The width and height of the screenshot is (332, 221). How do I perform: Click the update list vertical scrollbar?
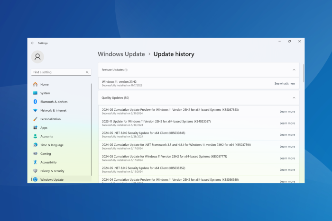tap(304, 73)
